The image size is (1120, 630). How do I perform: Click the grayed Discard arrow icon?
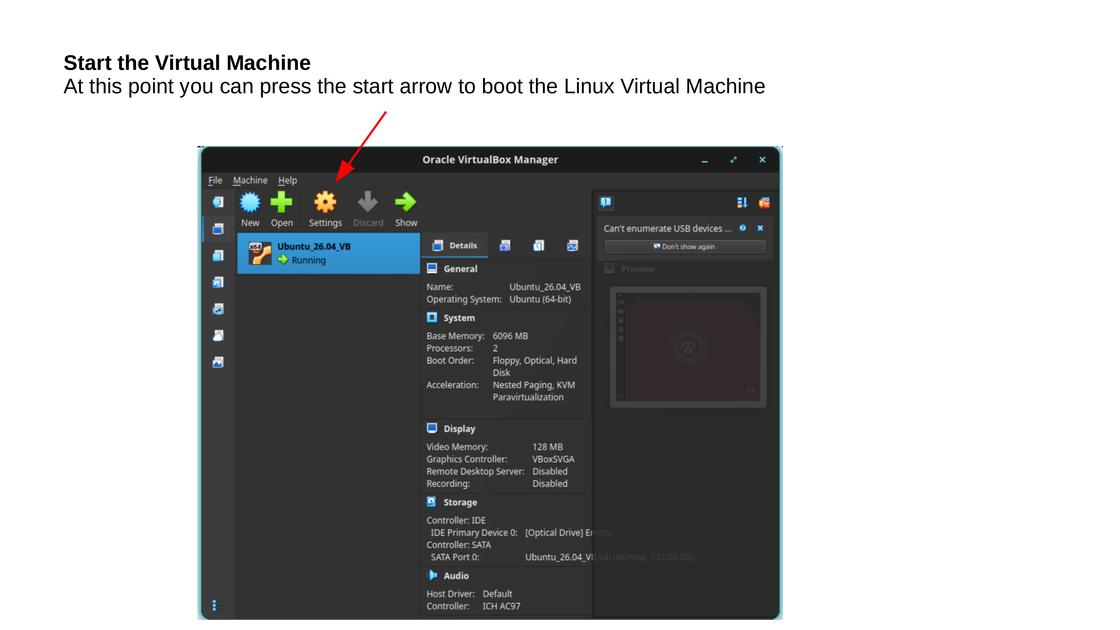(x=368, y=203)
